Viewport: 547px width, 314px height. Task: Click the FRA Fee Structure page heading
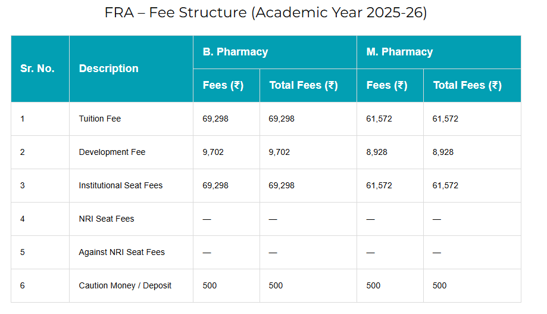[265, 13]
